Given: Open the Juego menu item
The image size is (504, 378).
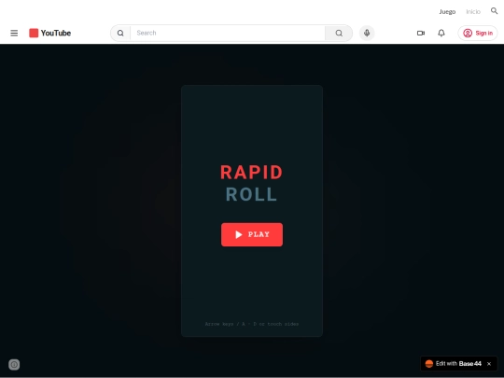Looking at the screenshot, I should point(447,12).
